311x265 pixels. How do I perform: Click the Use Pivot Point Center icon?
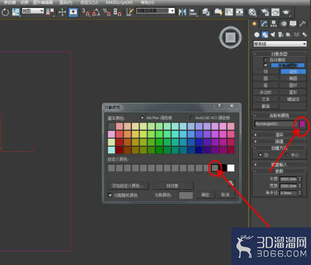50,12
